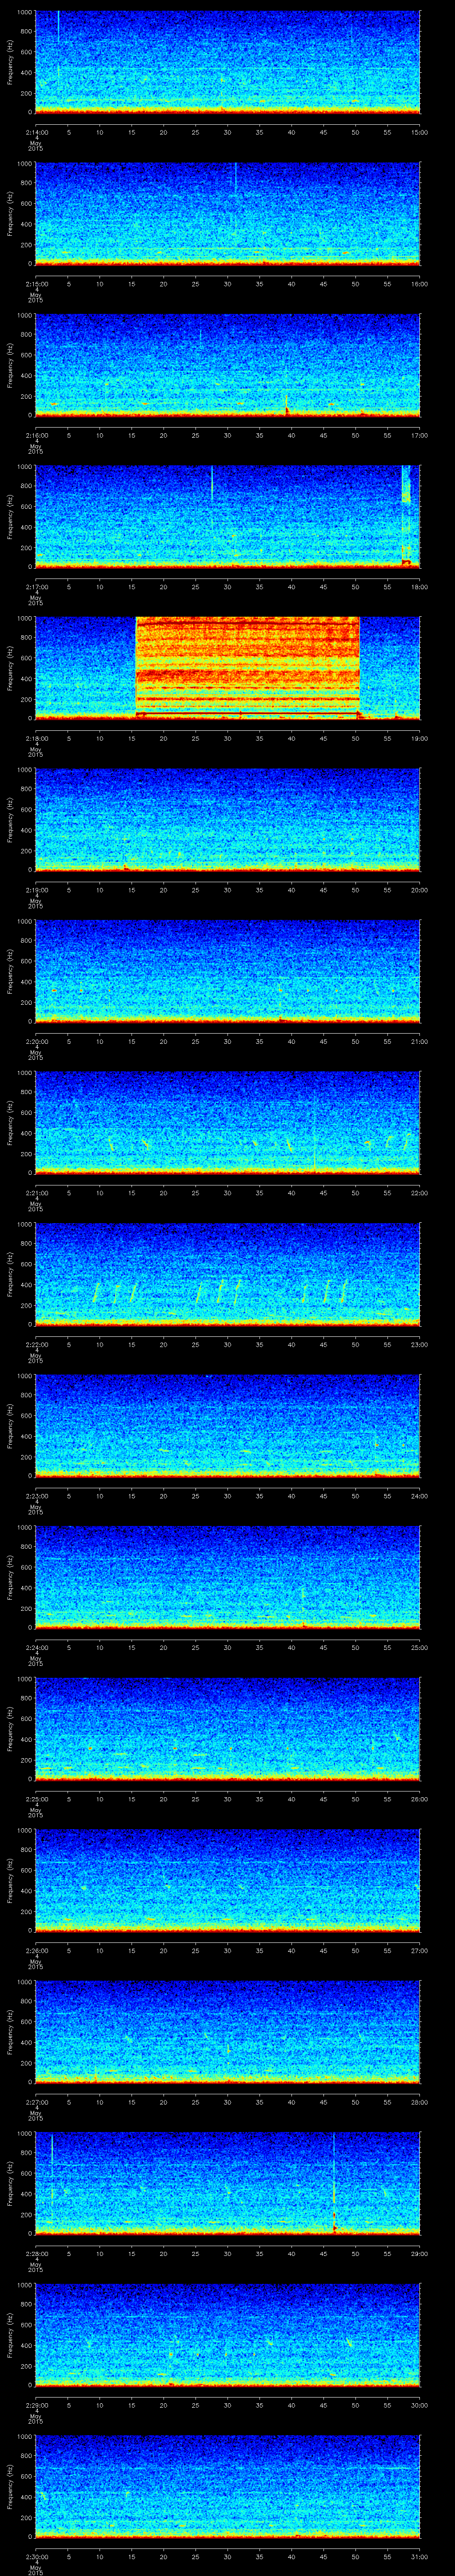Click the 2:21:00 start time label

coord(36,1192)
